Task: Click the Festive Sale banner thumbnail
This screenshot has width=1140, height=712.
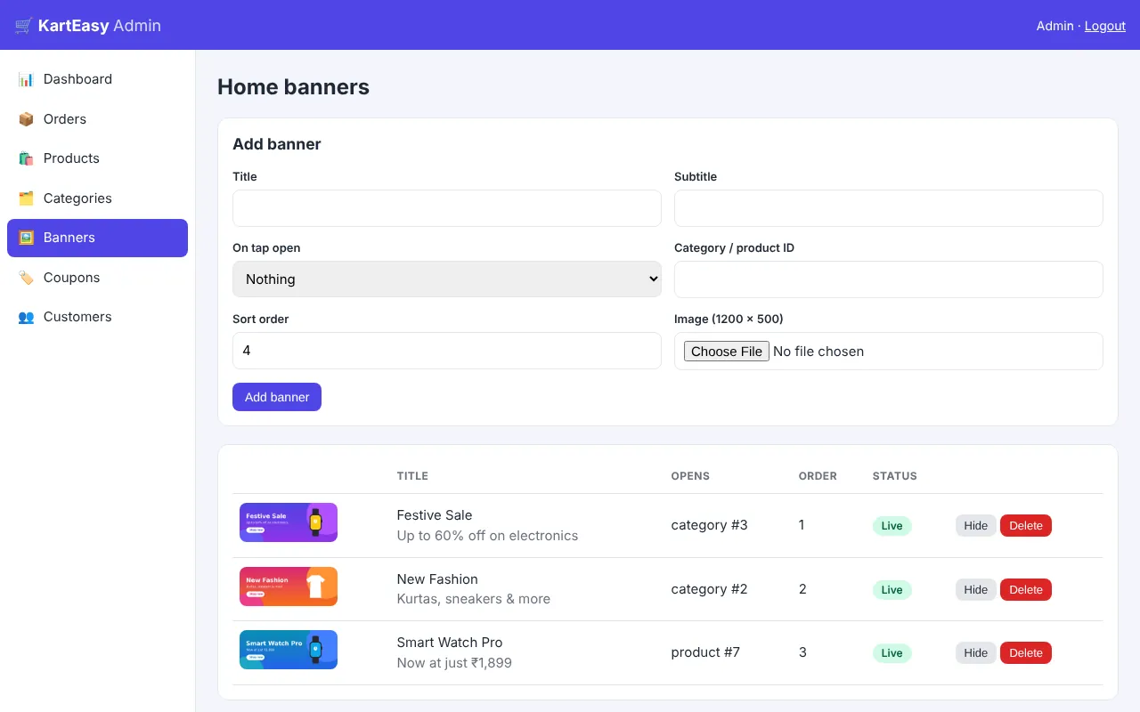Action: [289, 522]
